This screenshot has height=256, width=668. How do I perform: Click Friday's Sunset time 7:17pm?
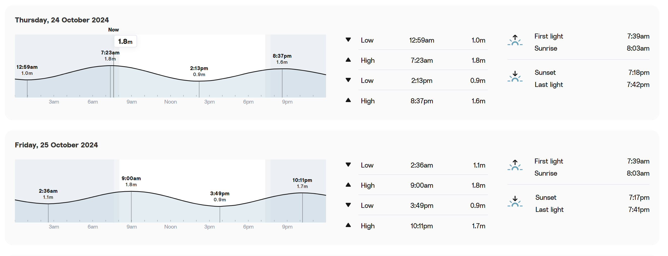pyautogui.click(x=639, y=198)
